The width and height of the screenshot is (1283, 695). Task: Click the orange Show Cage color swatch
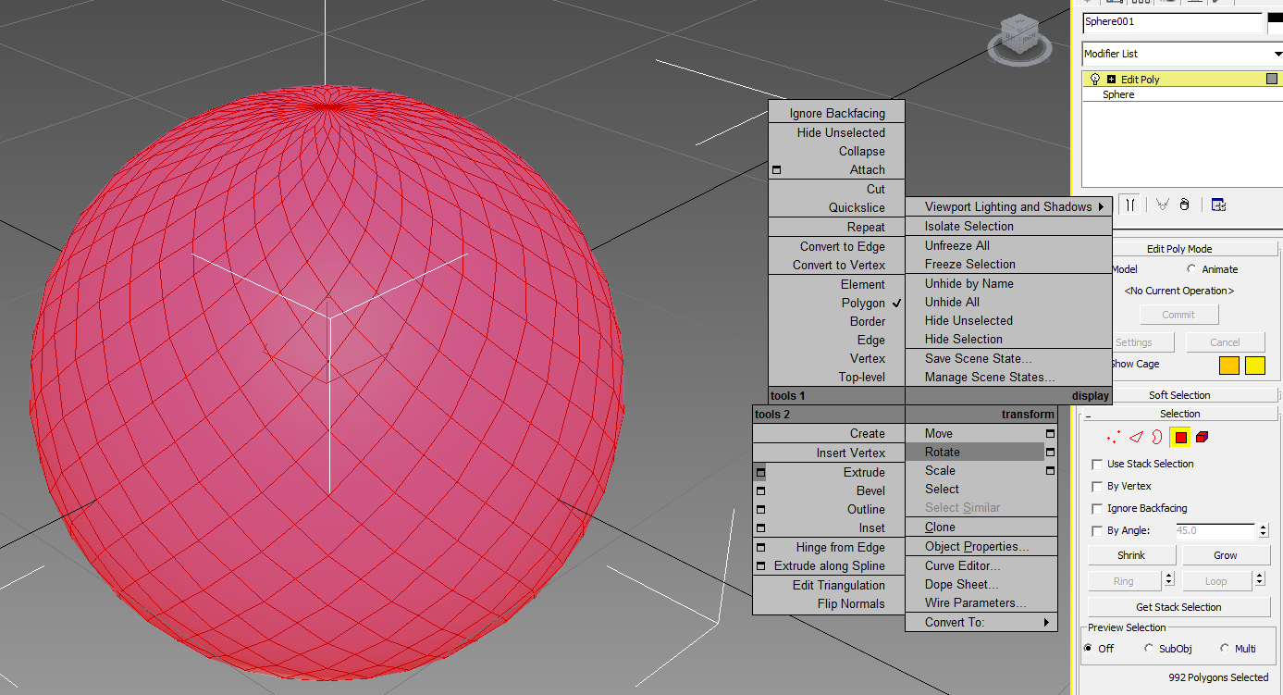[1228, 366]
